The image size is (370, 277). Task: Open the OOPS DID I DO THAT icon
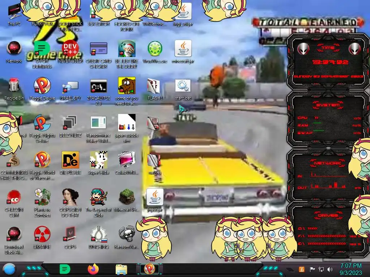(x=70, y=203)
